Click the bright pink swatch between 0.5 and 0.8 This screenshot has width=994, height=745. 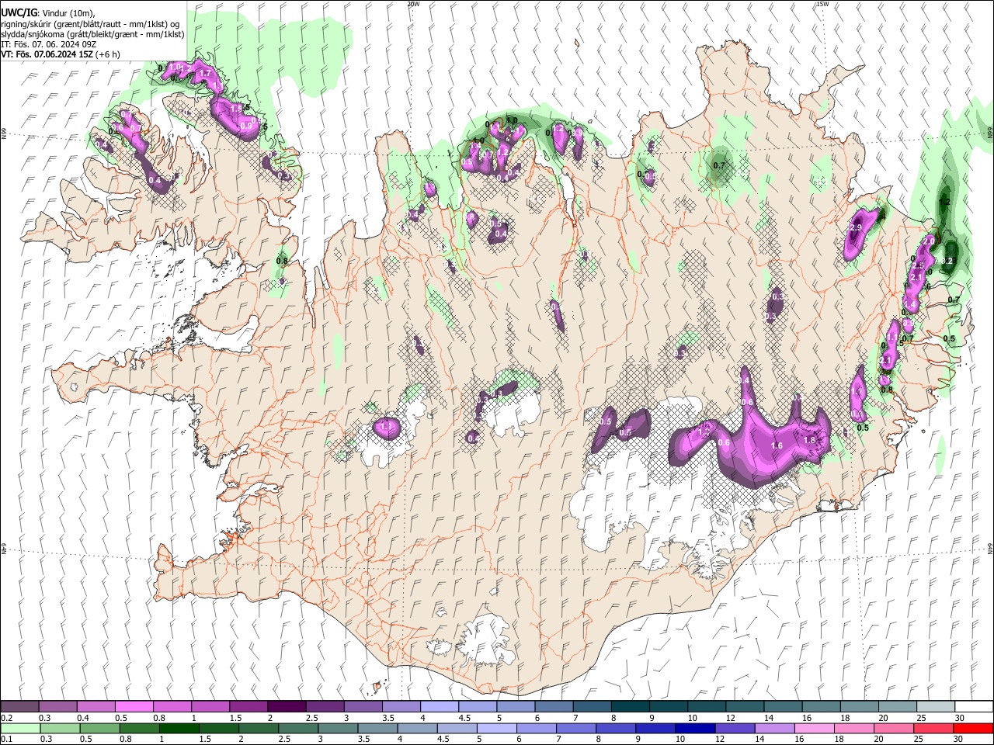134,707
